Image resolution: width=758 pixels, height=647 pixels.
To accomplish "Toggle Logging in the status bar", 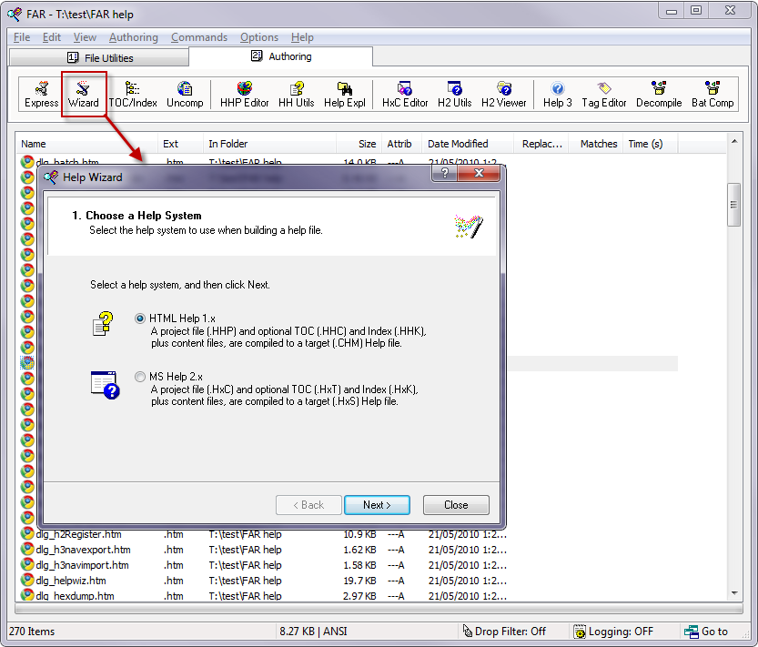I will (613, 632).
